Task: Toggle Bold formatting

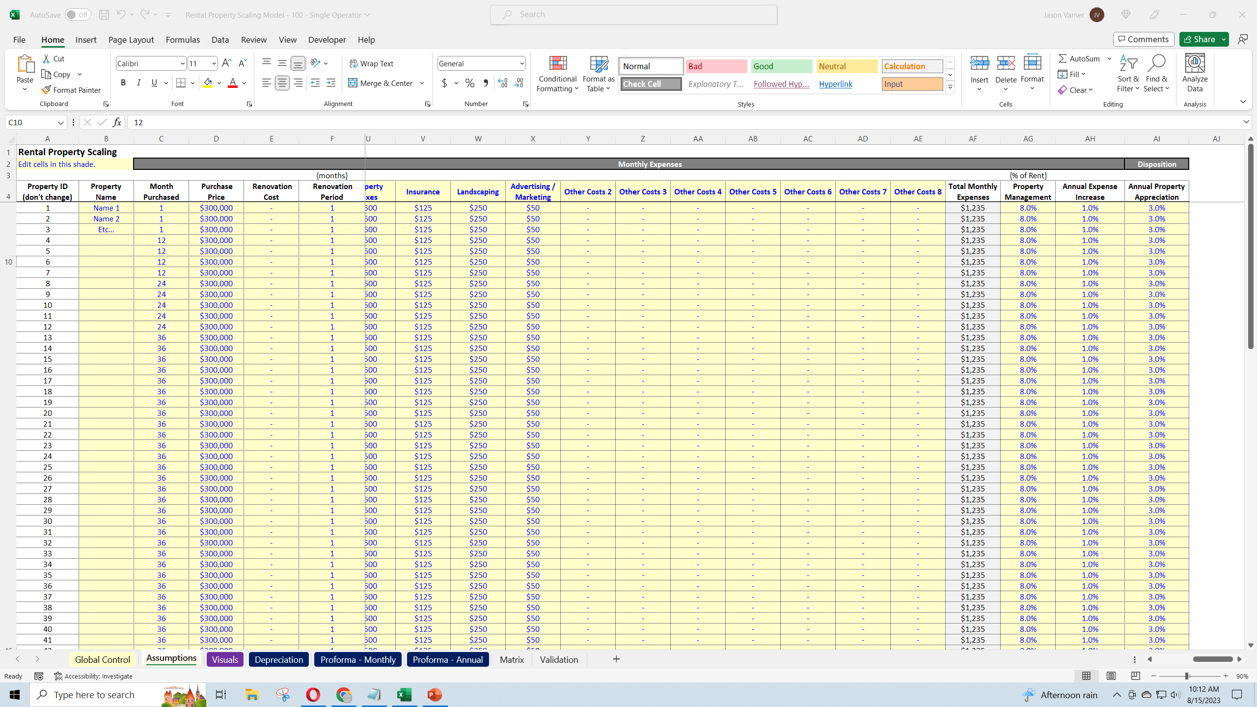Action: pos(123,83)
